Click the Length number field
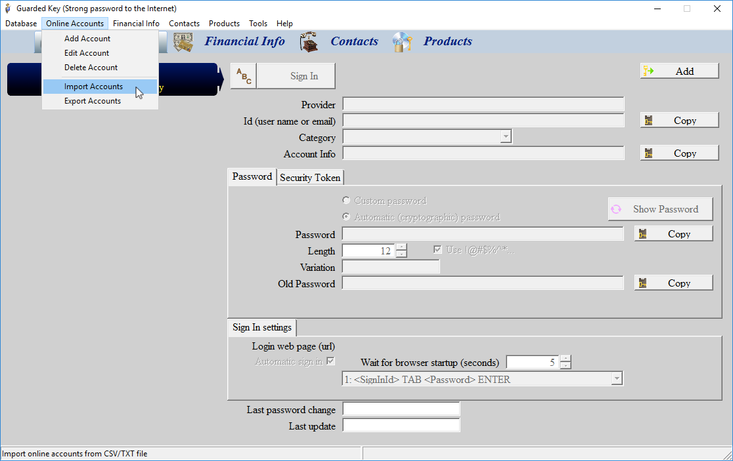Viewport: 733px width, 461px height. pyautogui.click(x=369, y=251)
